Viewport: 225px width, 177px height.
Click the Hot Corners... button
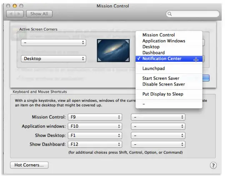(29, 165)
